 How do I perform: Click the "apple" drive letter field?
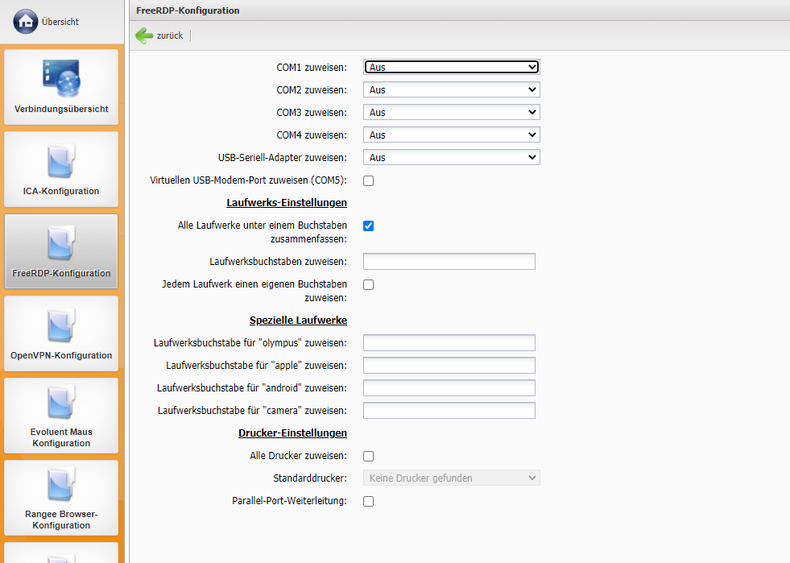(449, 366)
